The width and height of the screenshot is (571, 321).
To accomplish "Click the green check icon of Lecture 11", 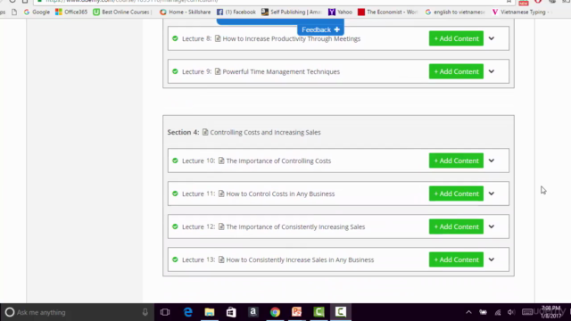I will [175, 193].
